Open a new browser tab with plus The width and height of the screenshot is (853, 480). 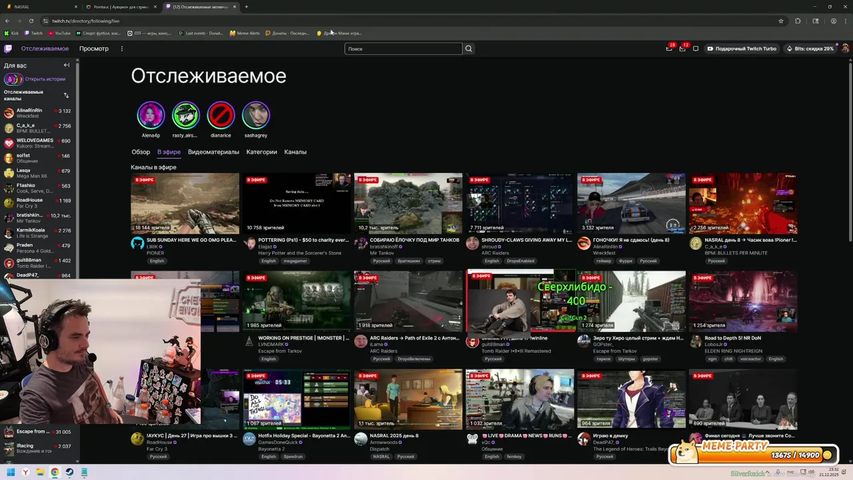tap(247, 7)
